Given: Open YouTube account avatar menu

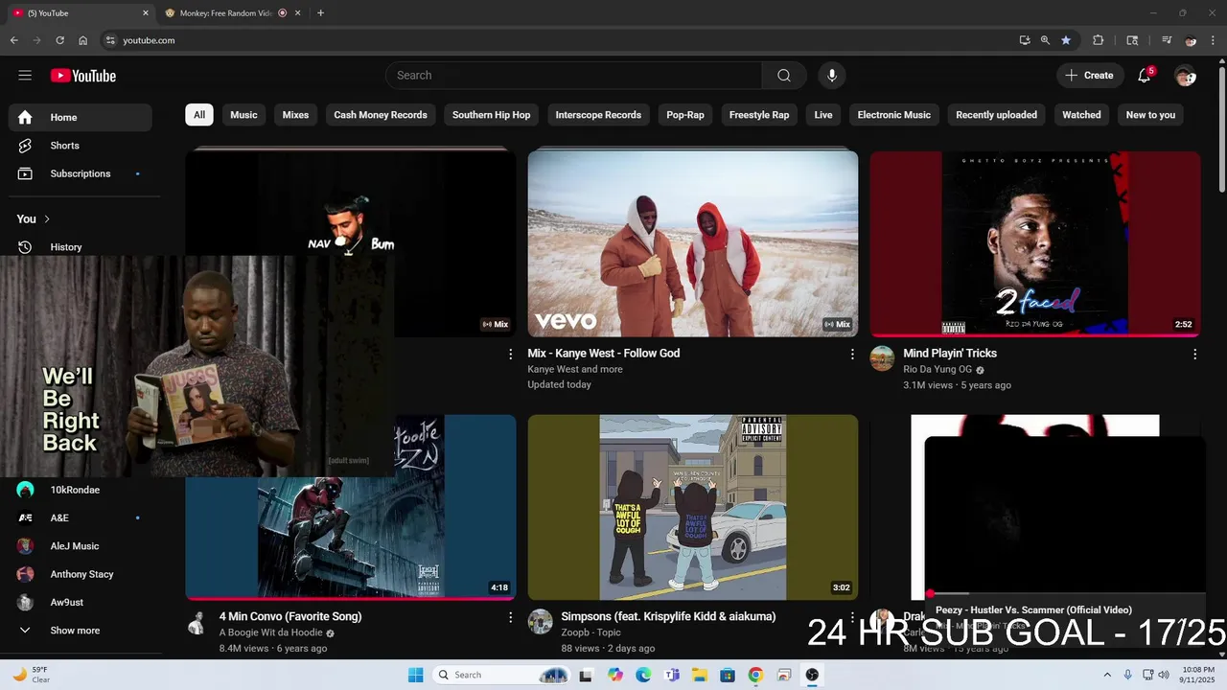Looking at the screenshot, I should [1185, 76].
